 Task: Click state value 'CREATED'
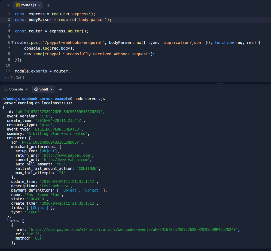[x=36, y=199]
